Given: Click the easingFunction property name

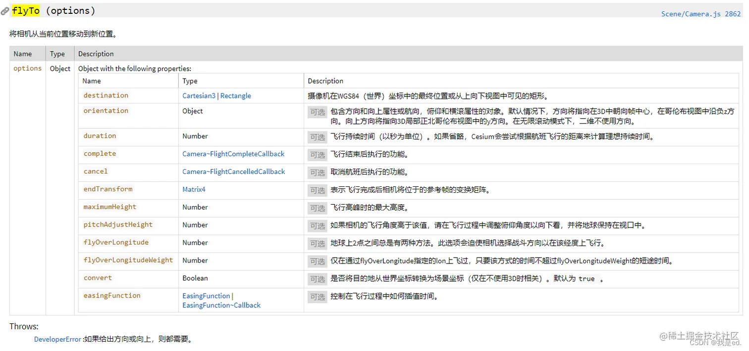Looking at the screenshot, I should tap(112, 296).
